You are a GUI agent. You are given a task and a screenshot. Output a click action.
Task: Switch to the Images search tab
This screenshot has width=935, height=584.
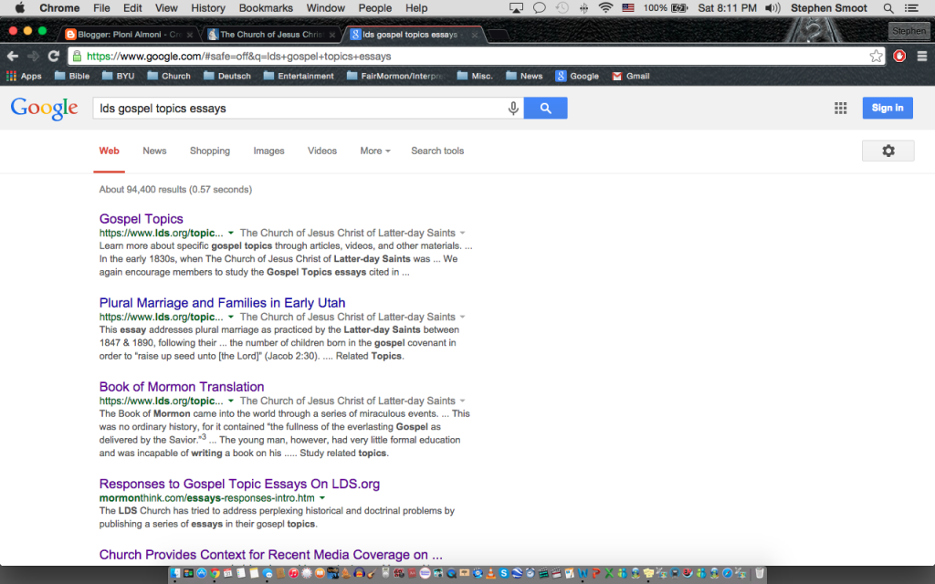(x=269, y=151)
